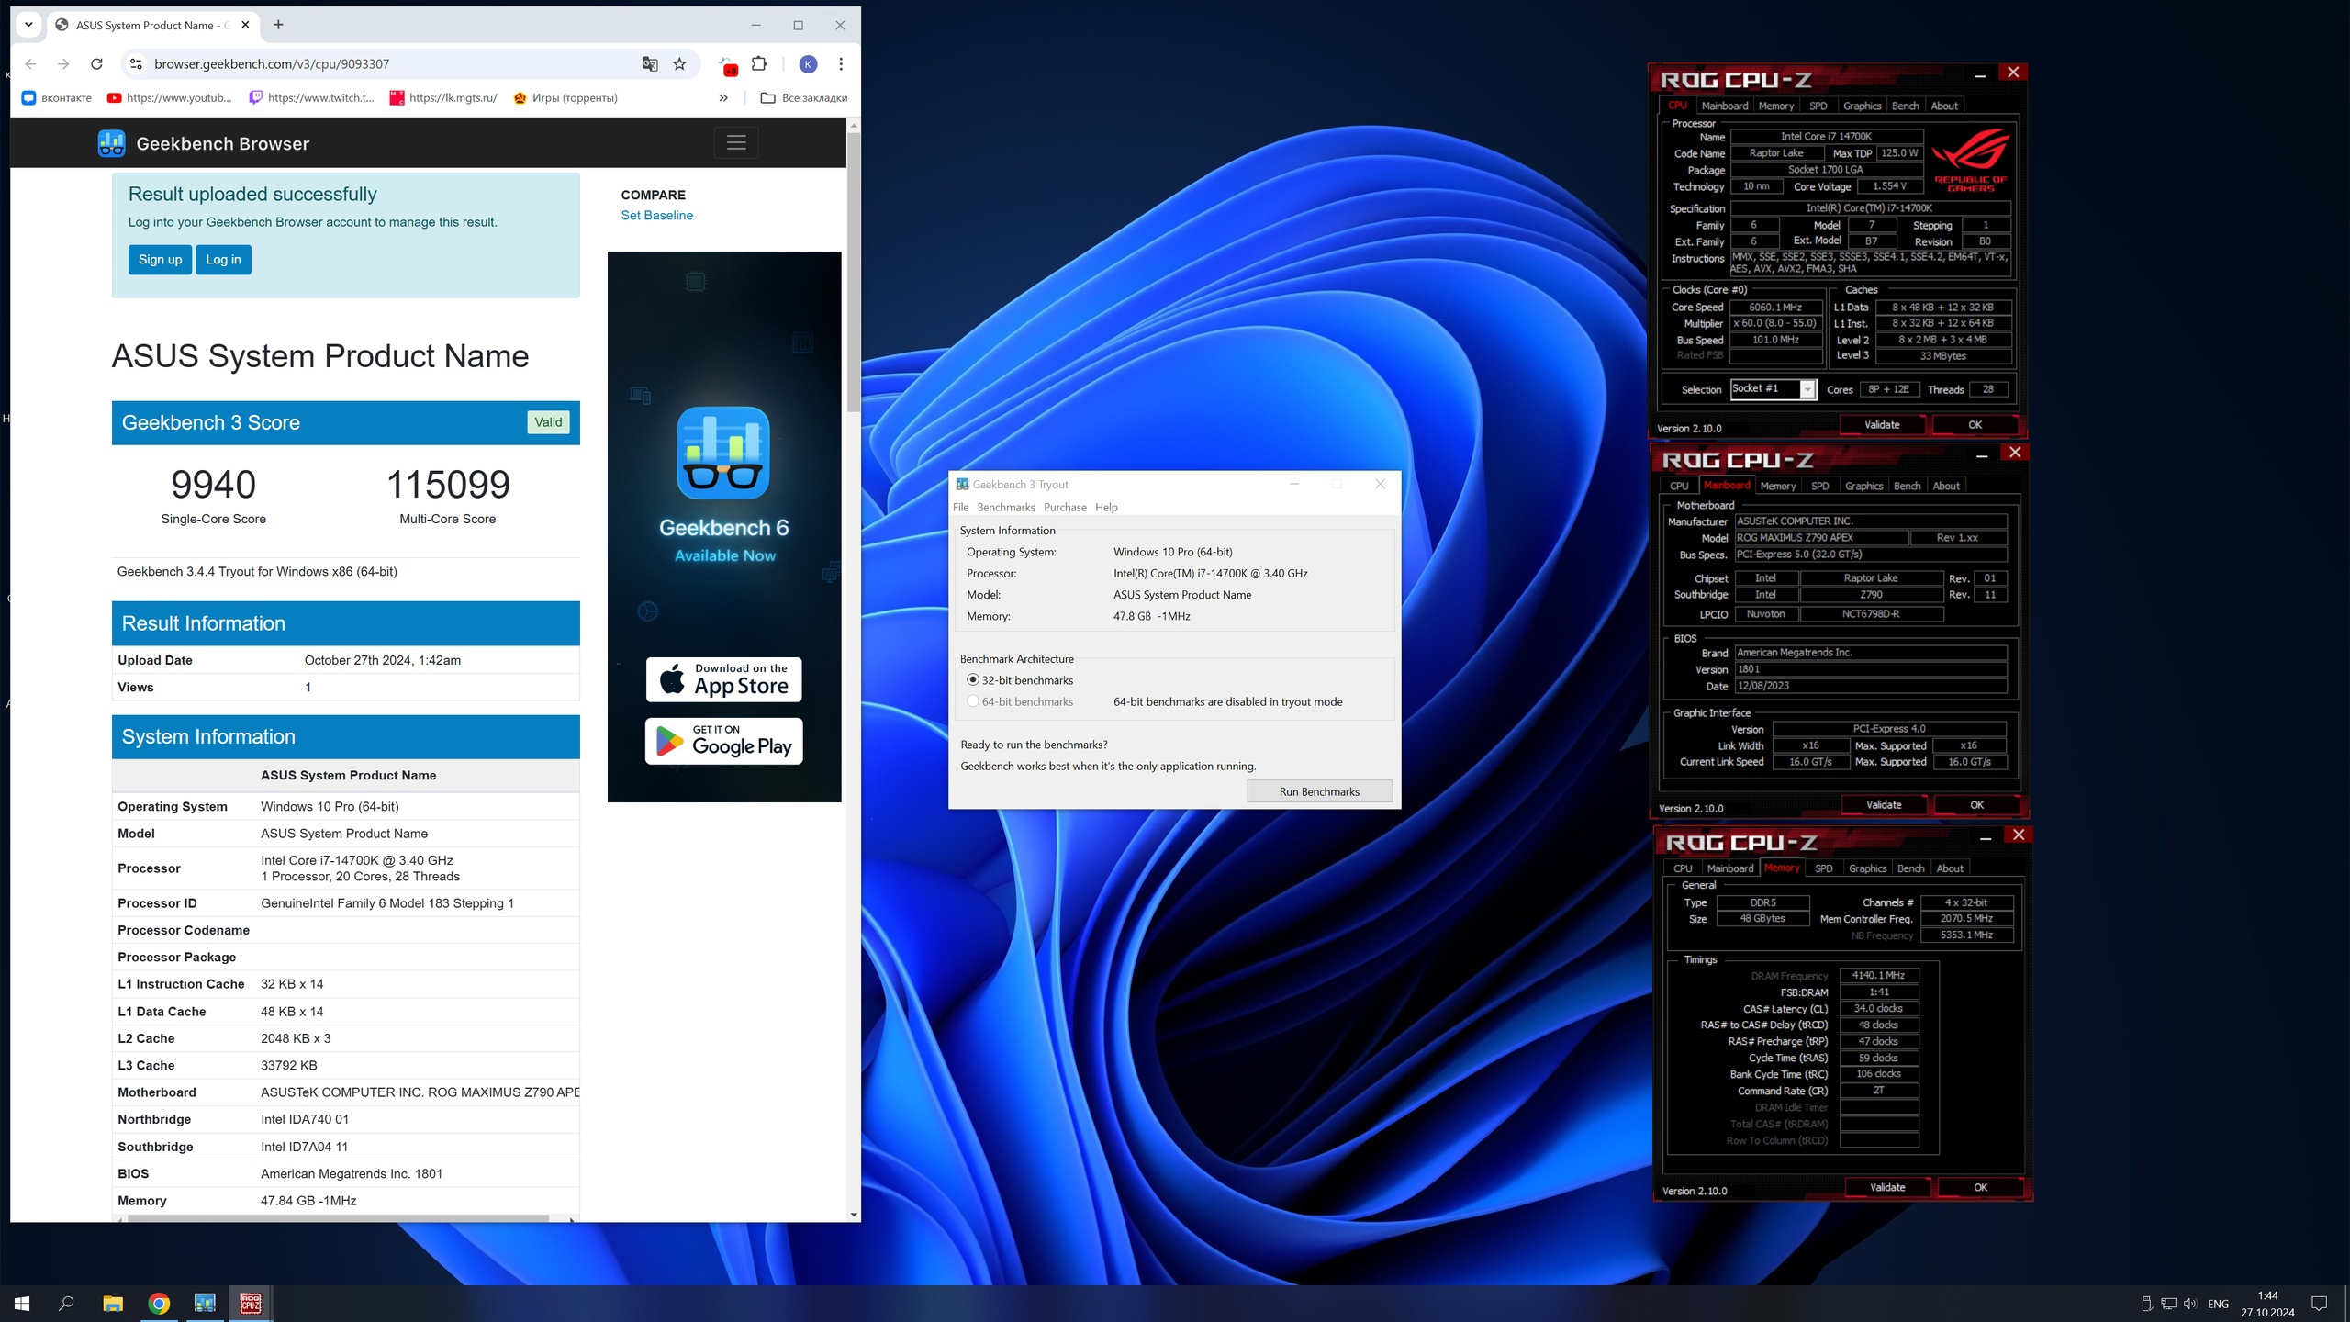Close the ASUS System Product Name tab
This screenshot has width=2350, height=1322.
[245, 25]
